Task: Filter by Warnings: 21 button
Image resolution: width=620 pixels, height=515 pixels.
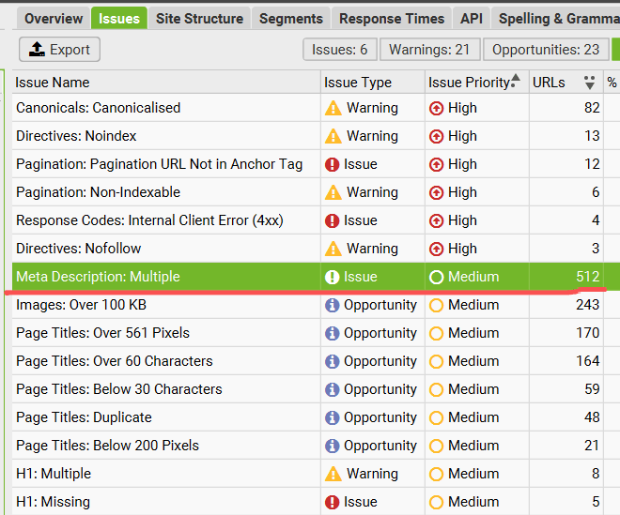Action: [430, 50]
